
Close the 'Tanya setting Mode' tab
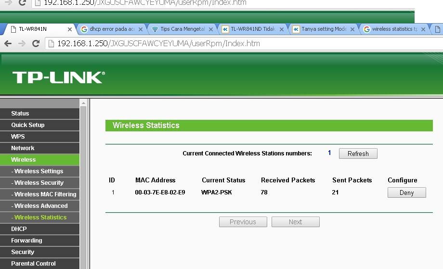tap(352, 29)
